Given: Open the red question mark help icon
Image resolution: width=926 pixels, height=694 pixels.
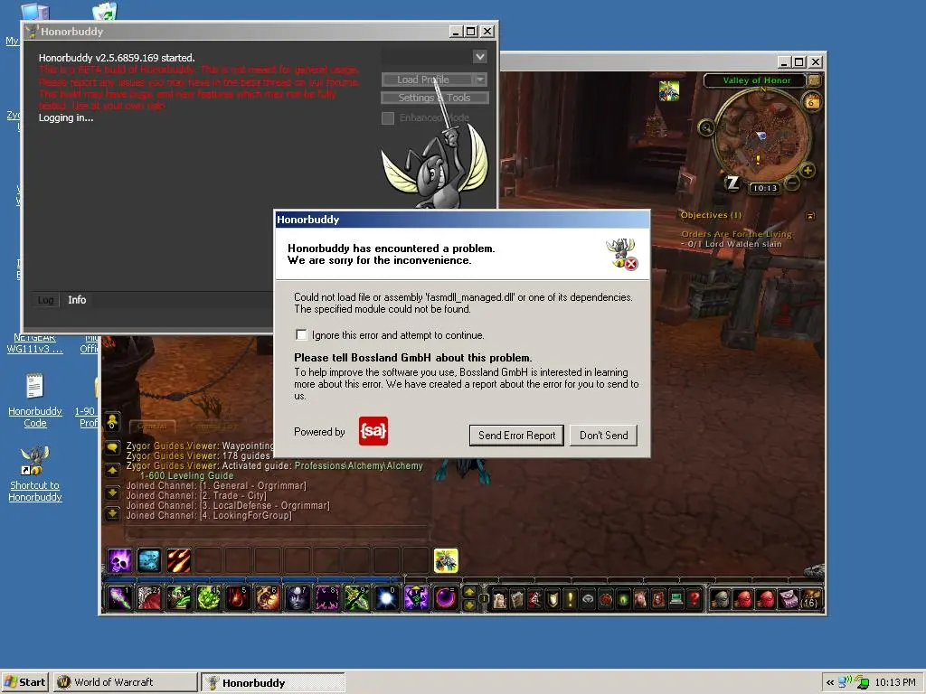Looking at the screenshot, I should (694, 598).
